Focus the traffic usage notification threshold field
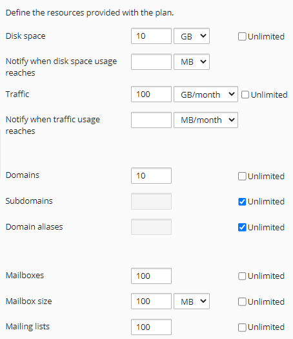 [x=152, y=120]
